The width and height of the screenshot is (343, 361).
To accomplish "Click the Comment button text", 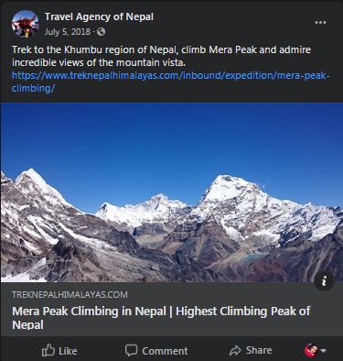I will (165, 351).
